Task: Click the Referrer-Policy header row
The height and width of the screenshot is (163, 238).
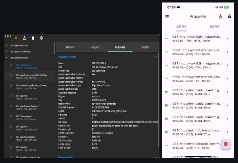Action: coord(87,104)
